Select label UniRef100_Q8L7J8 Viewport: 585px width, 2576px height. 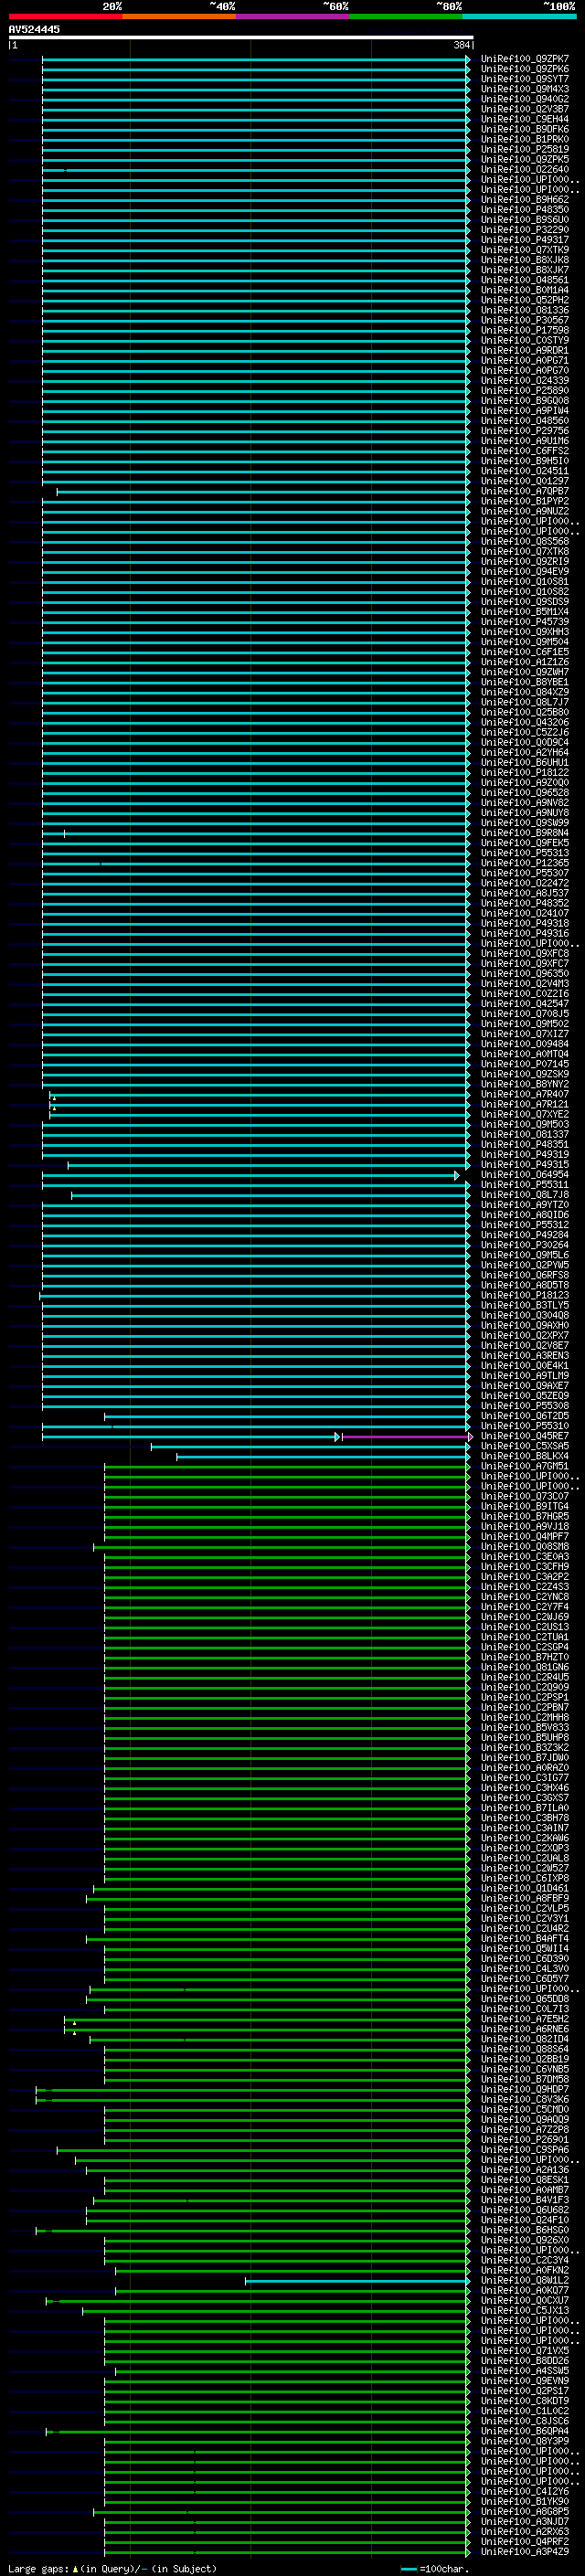tap(525, 1195)
